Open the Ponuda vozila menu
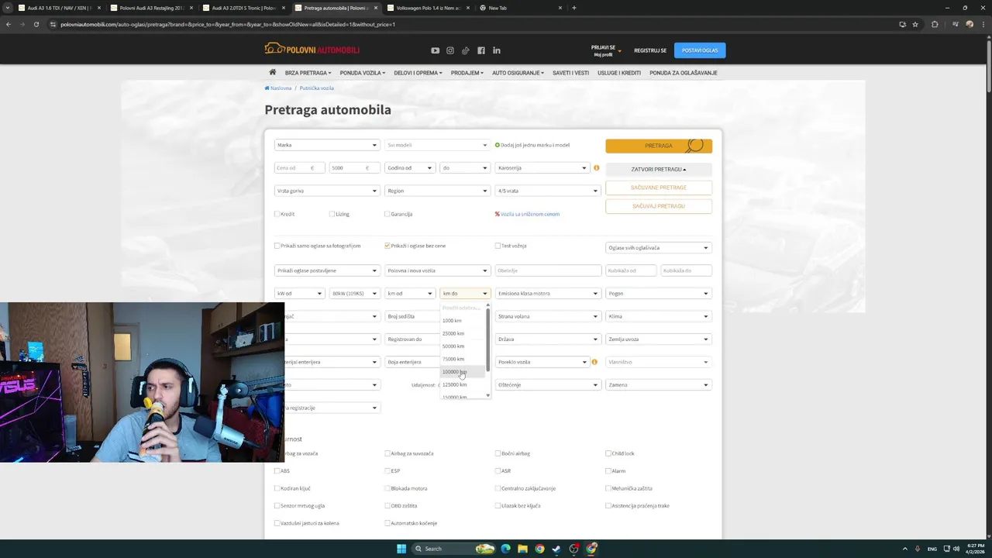992x558 pixels. click(363, 73)
